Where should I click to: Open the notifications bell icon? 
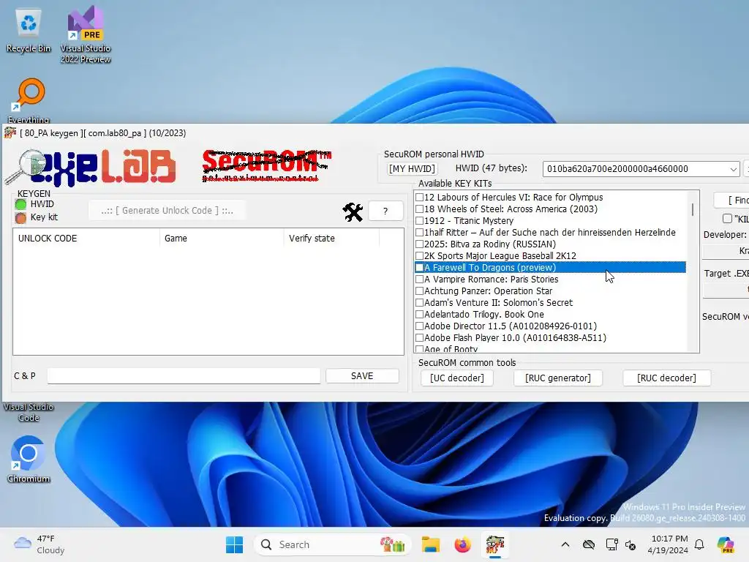pos(699,544)
